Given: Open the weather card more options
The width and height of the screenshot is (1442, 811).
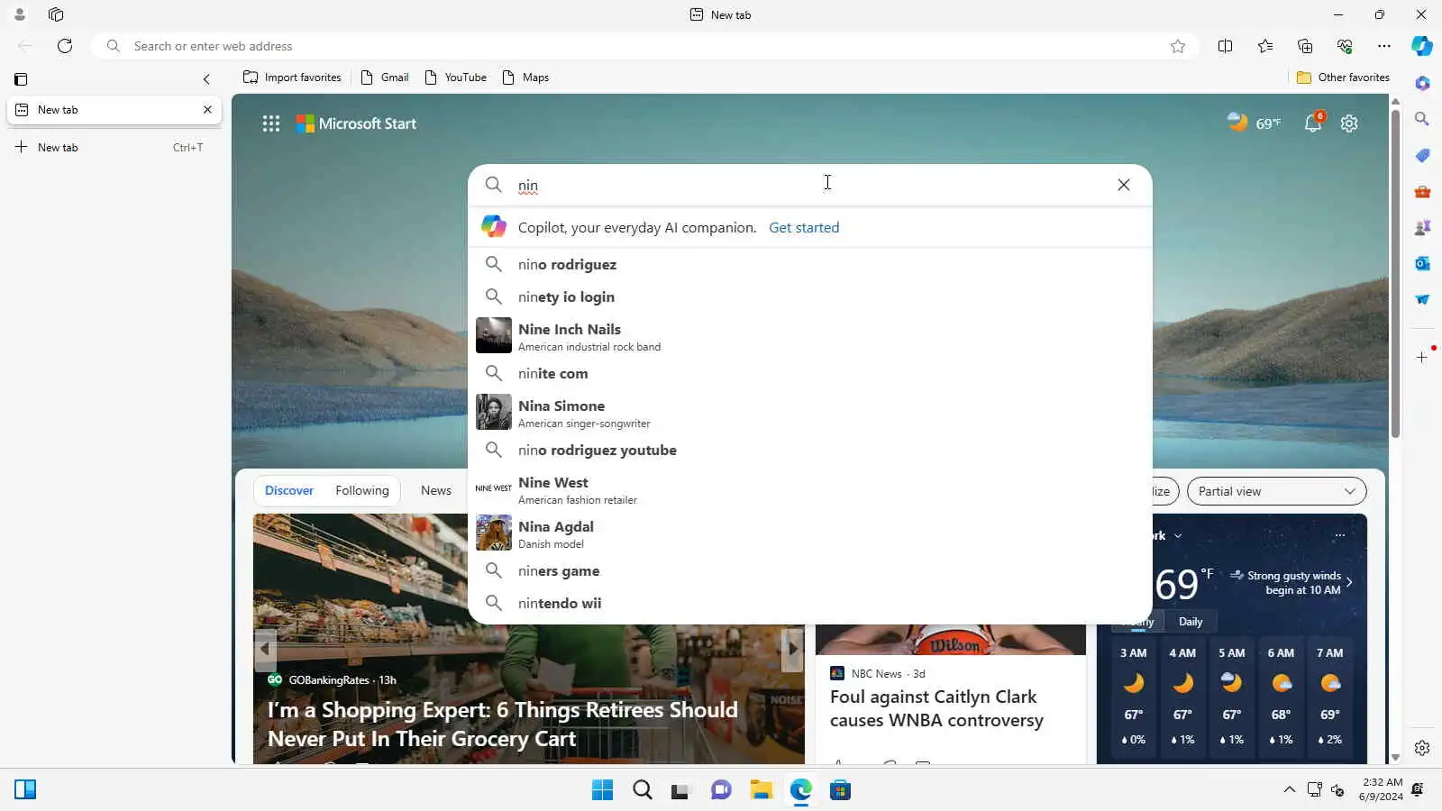Looking at the screenshot, I should 1340,535.
